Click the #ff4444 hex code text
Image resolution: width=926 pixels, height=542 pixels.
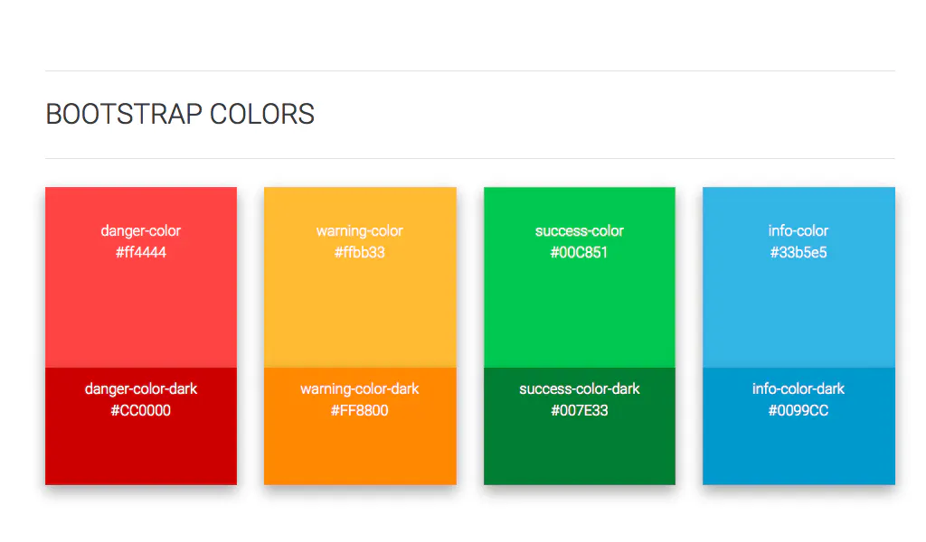pos(140,252)
